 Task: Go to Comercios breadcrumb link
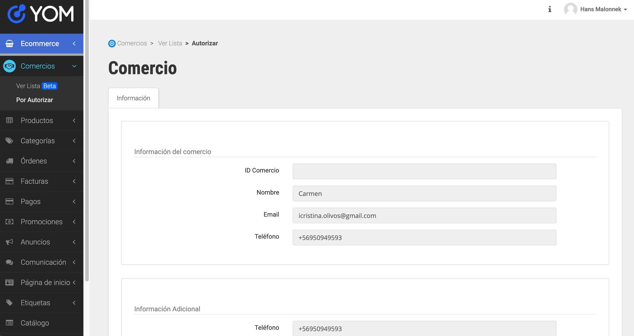point(132,43)
